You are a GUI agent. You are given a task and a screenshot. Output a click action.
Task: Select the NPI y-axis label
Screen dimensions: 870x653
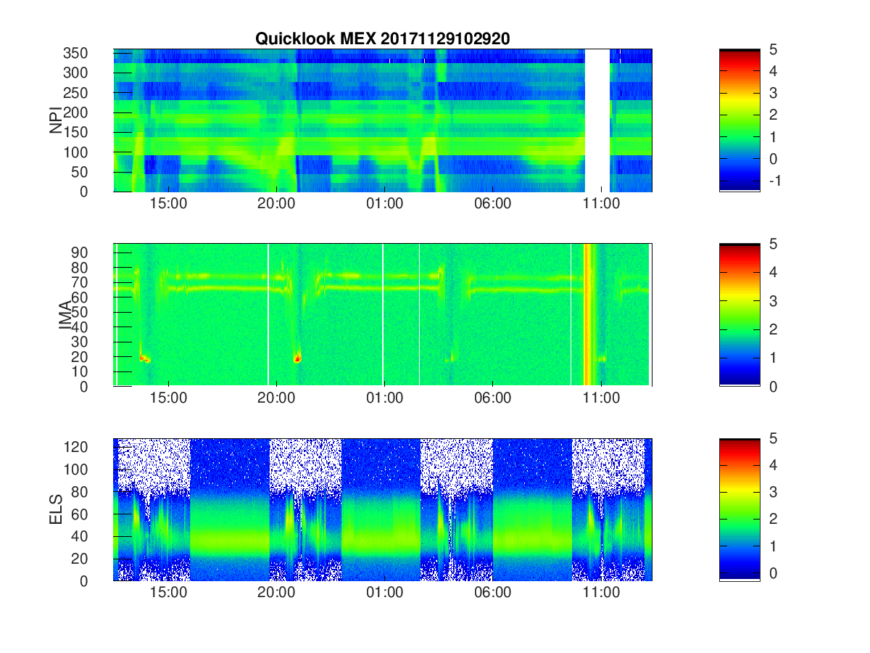[56, 120]
